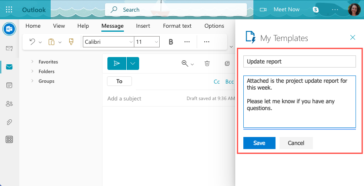Open the Send options dropdown
364x186 pixels.
pyautogui.click(x=133, y=63)
